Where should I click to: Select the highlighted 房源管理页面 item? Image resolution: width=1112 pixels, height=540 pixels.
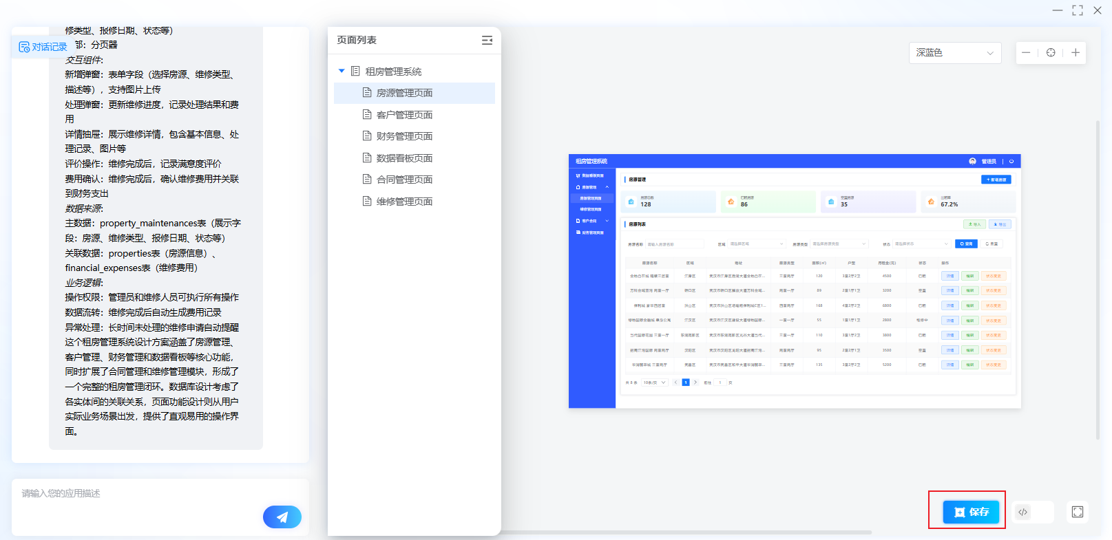tap(404, 93)
